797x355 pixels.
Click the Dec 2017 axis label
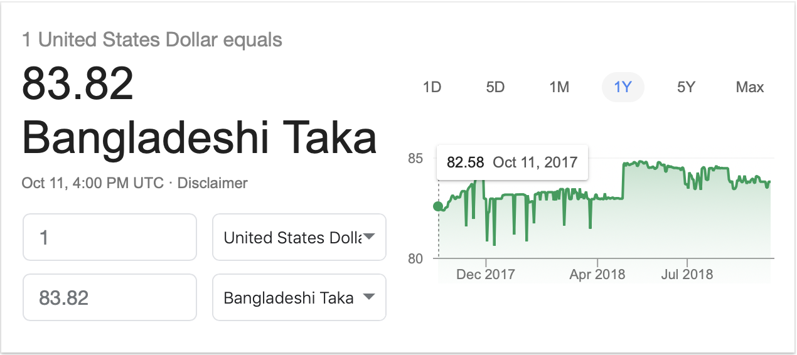[486, 274]
